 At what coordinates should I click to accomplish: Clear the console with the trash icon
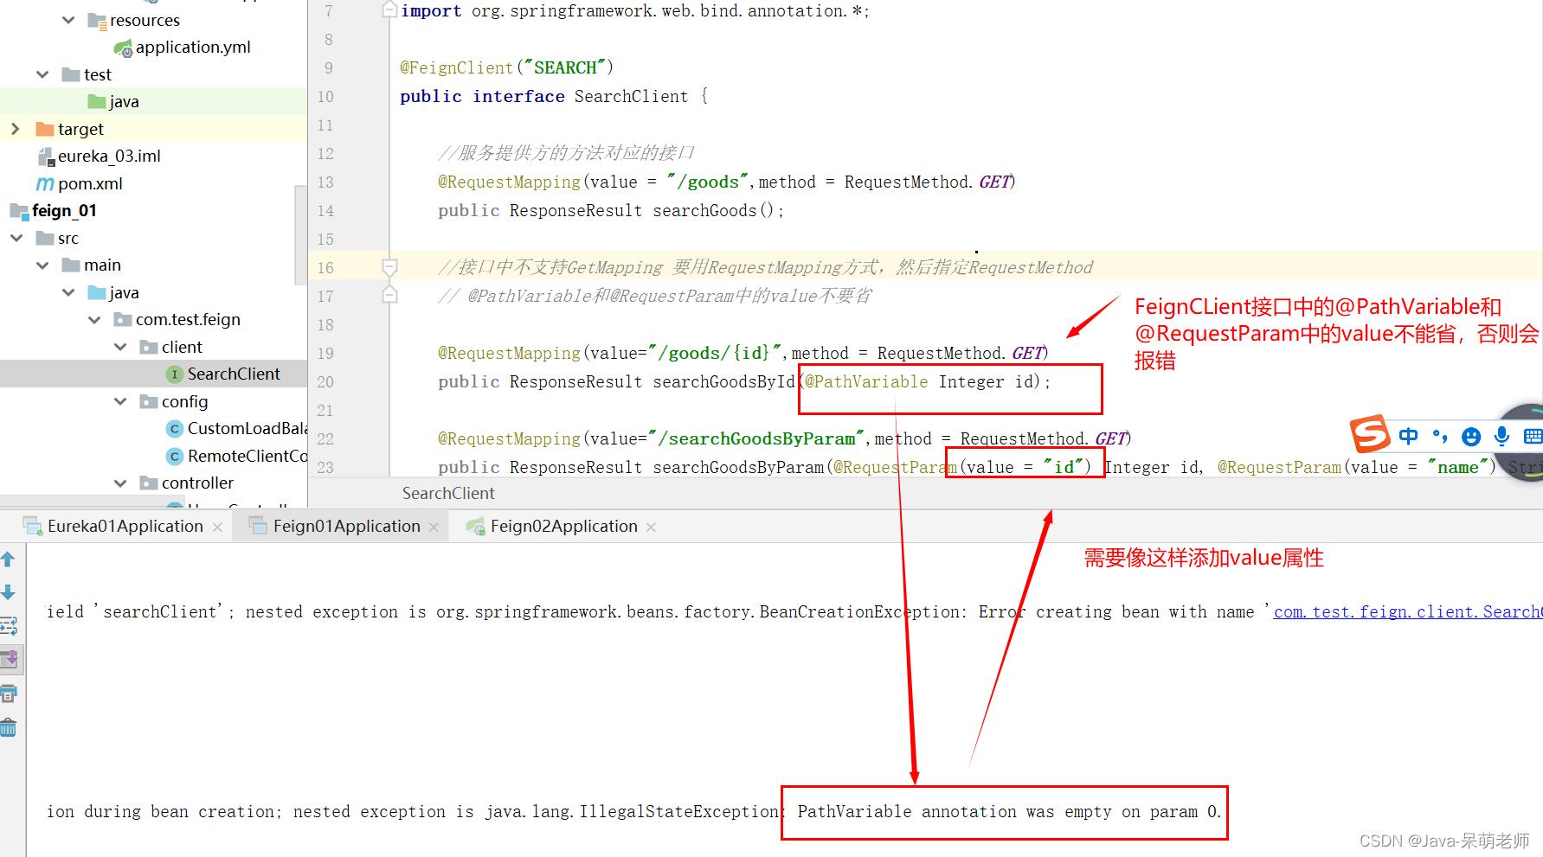pos(9,727)
